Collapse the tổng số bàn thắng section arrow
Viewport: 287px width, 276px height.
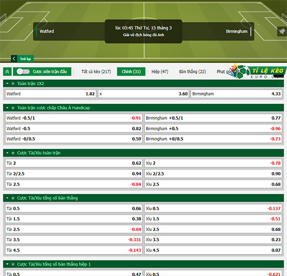coord(7,198)
